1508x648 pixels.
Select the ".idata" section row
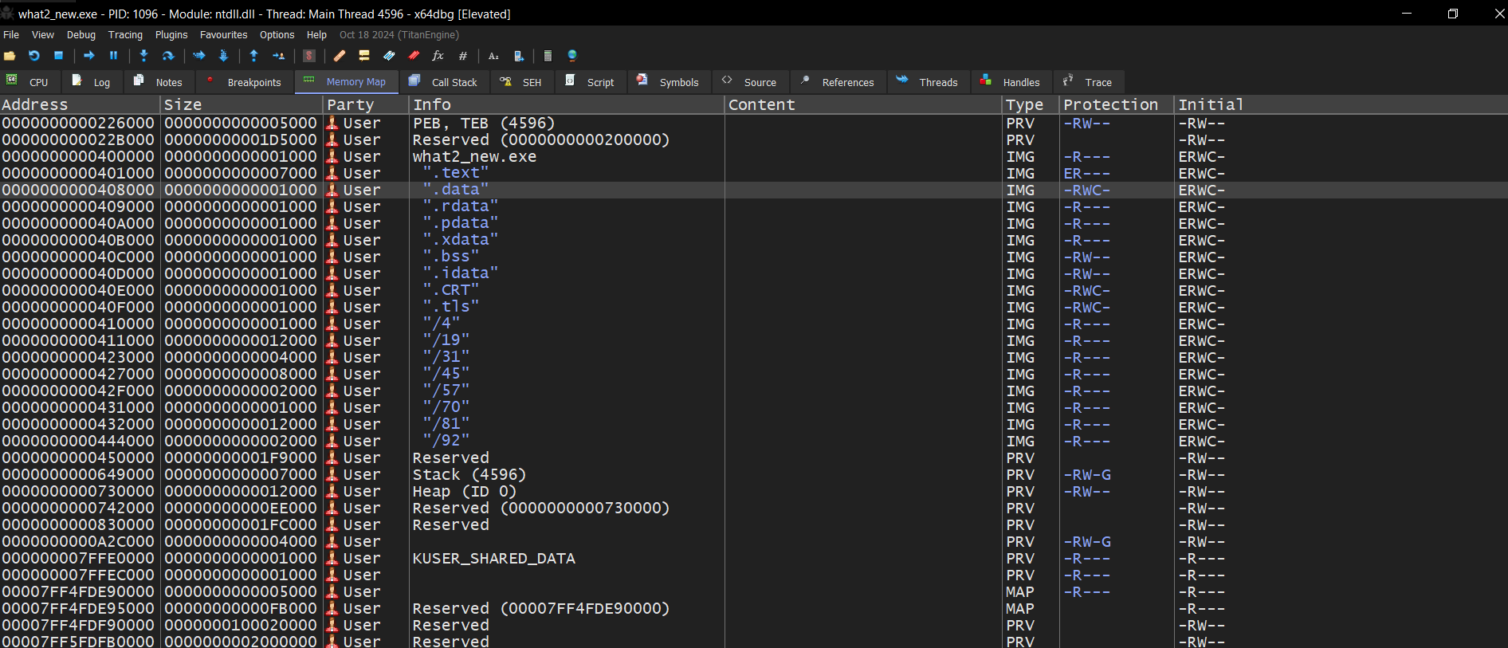pyautogui.click(x=754, y=273)
